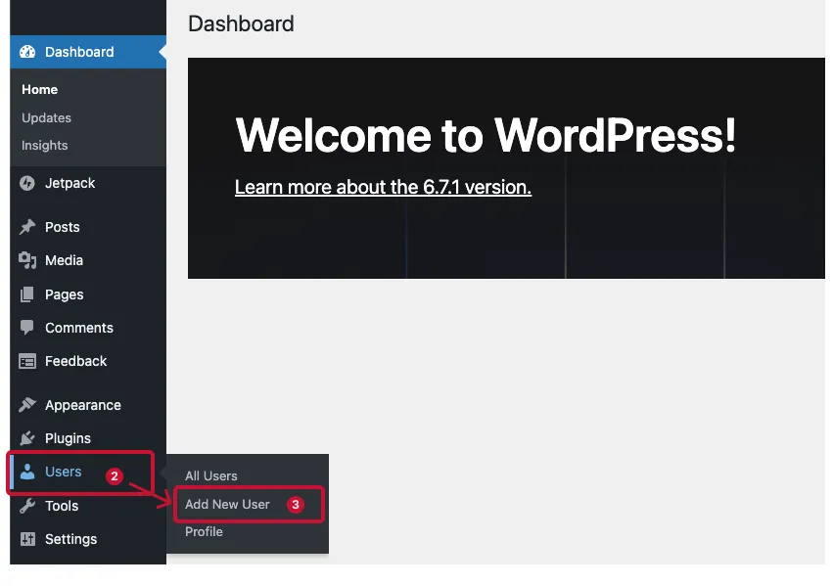Click the Media camera-note icon
Viewport: 833px width, 586px height.
click(x=27, y=260)
